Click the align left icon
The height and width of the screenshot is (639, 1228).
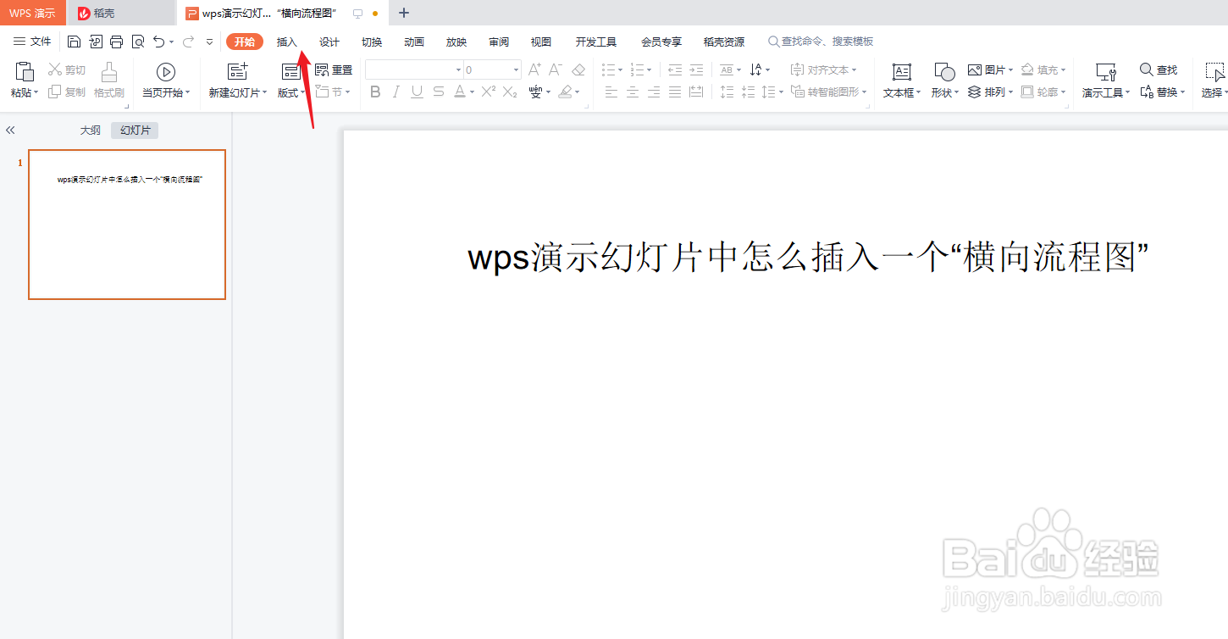611,92
